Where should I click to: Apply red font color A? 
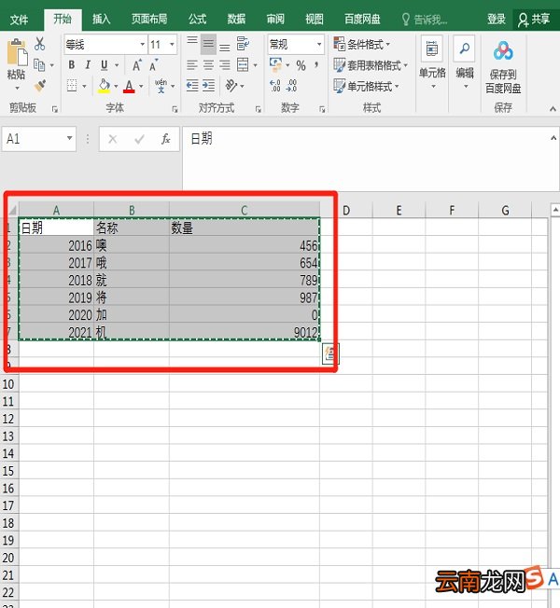(x=129, y=86)
